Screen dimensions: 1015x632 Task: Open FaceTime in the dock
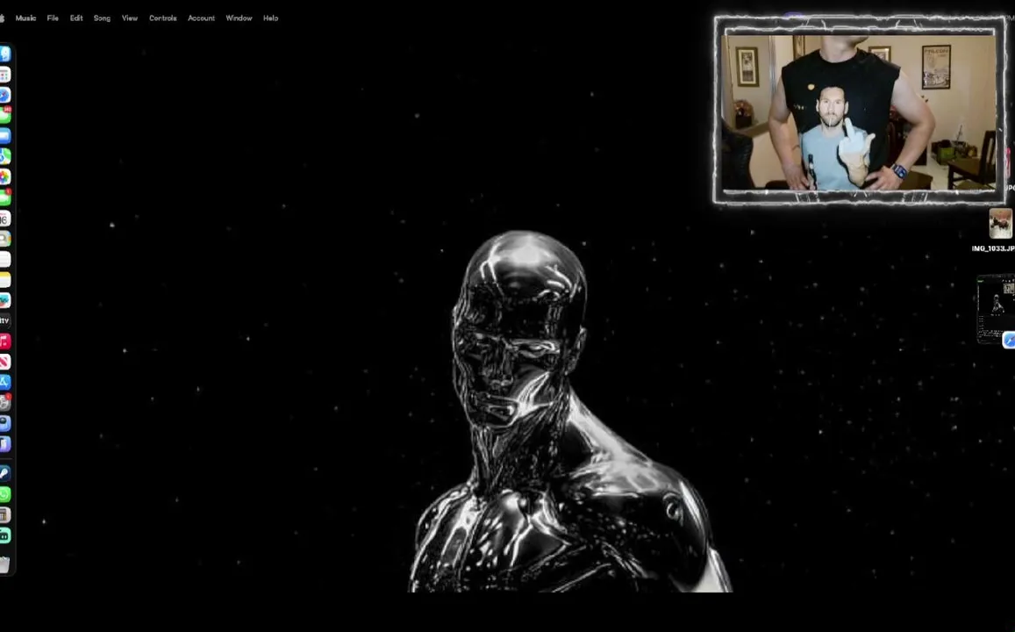tap(4, 197)
